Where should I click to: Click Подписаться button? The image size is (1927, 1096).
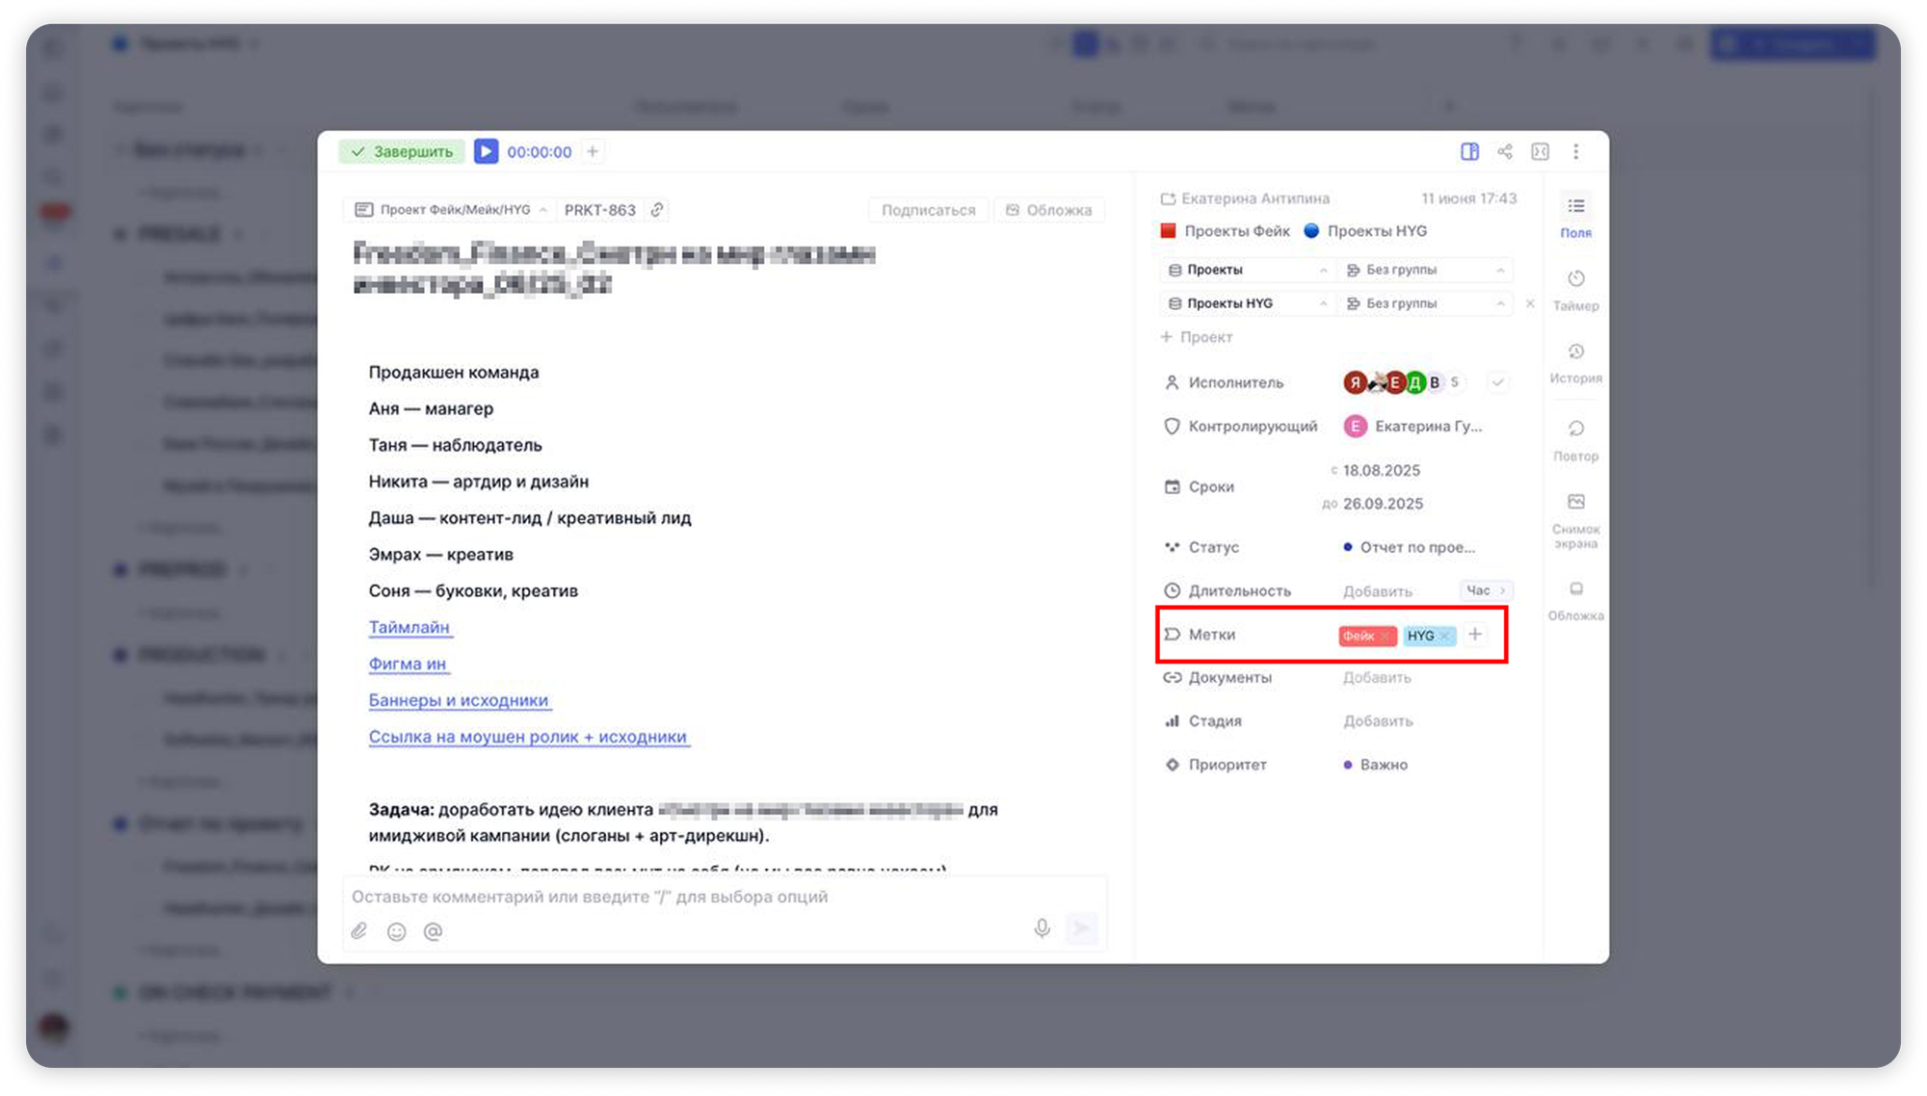928,210
